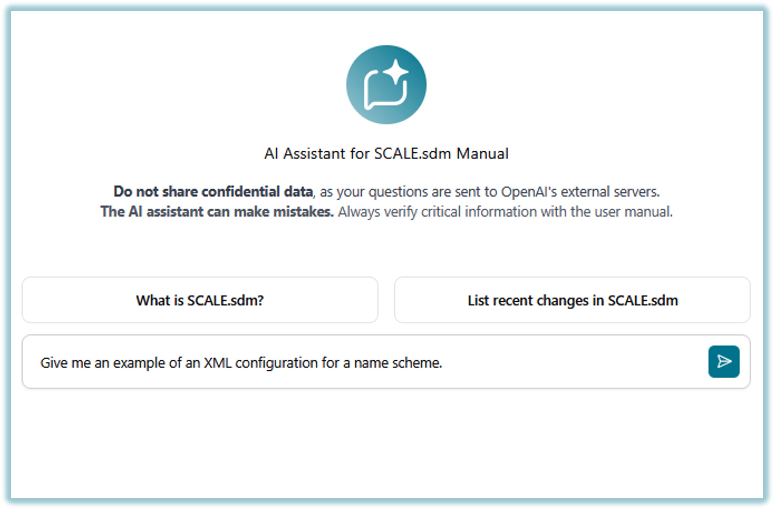
Task: Ask the suggested question "What is SCALE.sdm?"
Action: click(200, 300)
